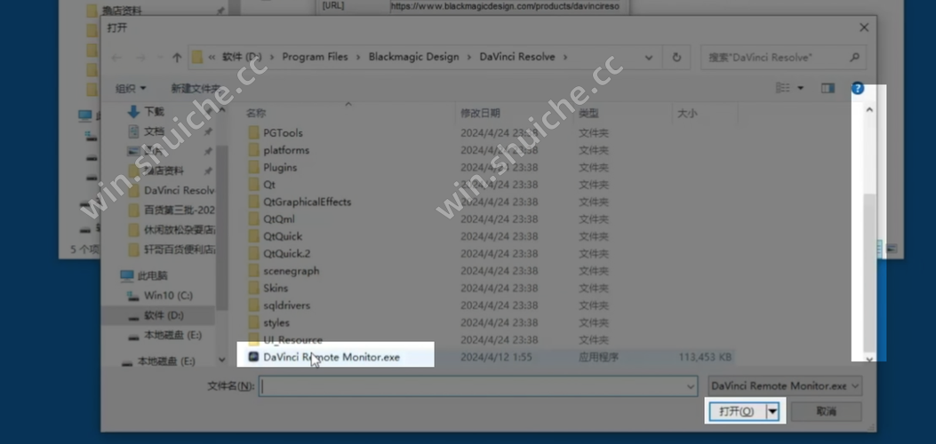Select the styles folder
The image size is (936, 444).
pos(276,323)
